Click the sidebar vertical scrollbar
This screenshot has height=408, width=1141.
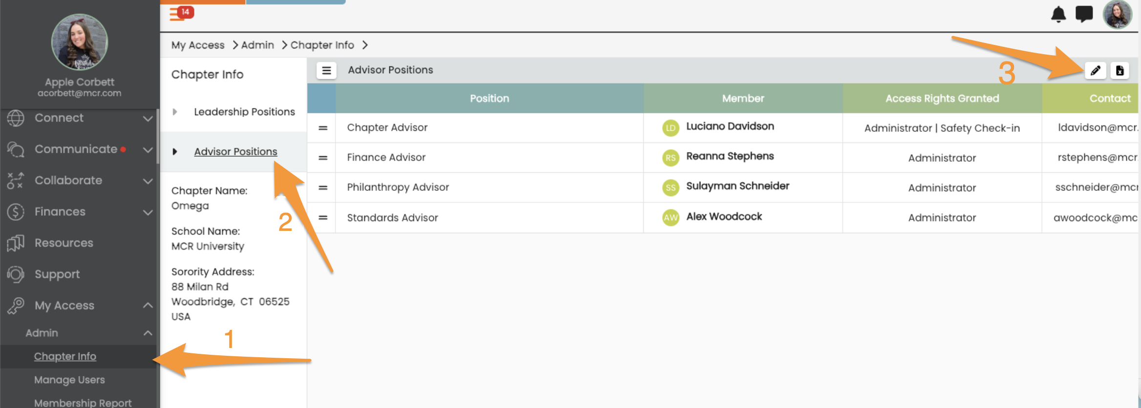tap(158, 137)
